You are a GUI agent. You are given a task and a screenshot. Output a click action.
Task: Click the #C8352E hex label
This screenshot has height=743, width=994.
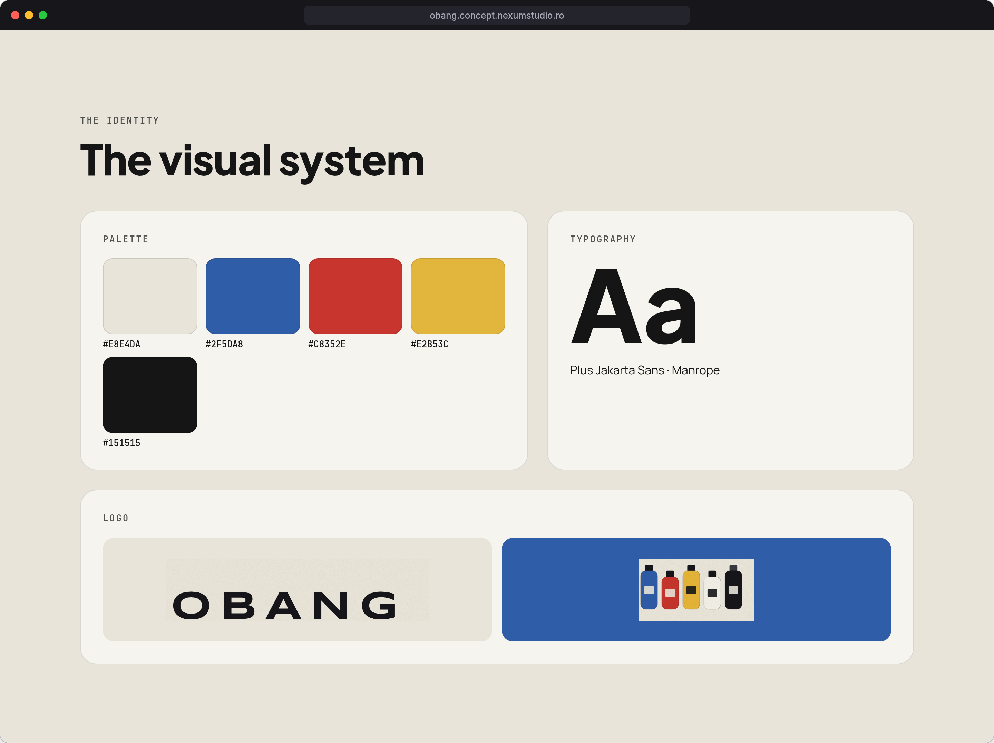point(327,344)
